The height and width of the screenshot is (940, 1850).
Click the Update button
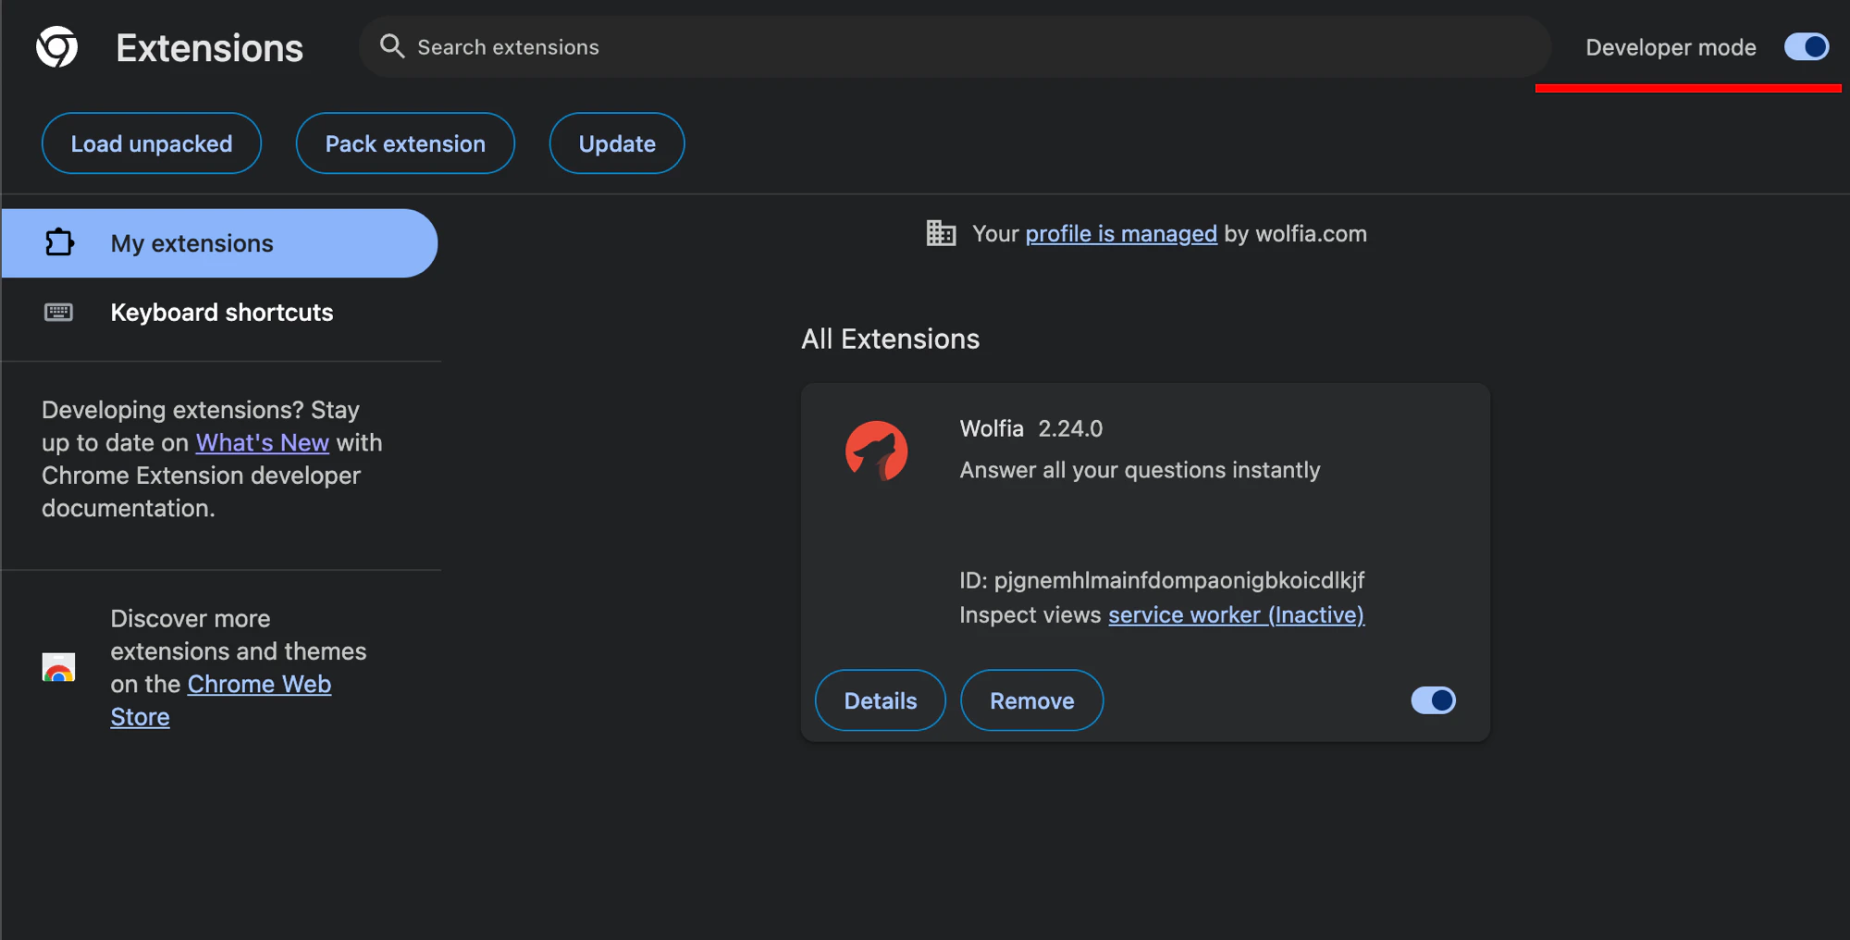617,143
